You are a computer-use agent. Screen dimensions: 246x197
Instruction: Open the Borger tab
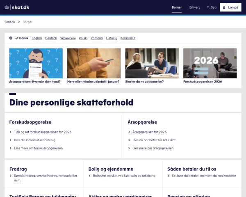click(x=177, y=7)
